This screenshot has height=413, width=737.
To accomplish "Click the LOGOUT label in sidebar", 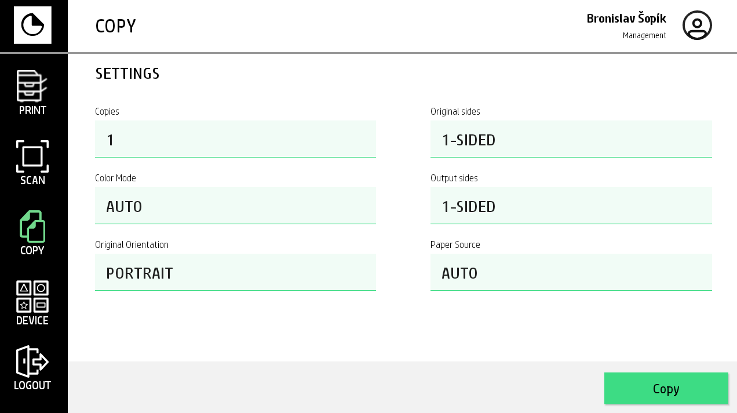I will click(32, 386).
